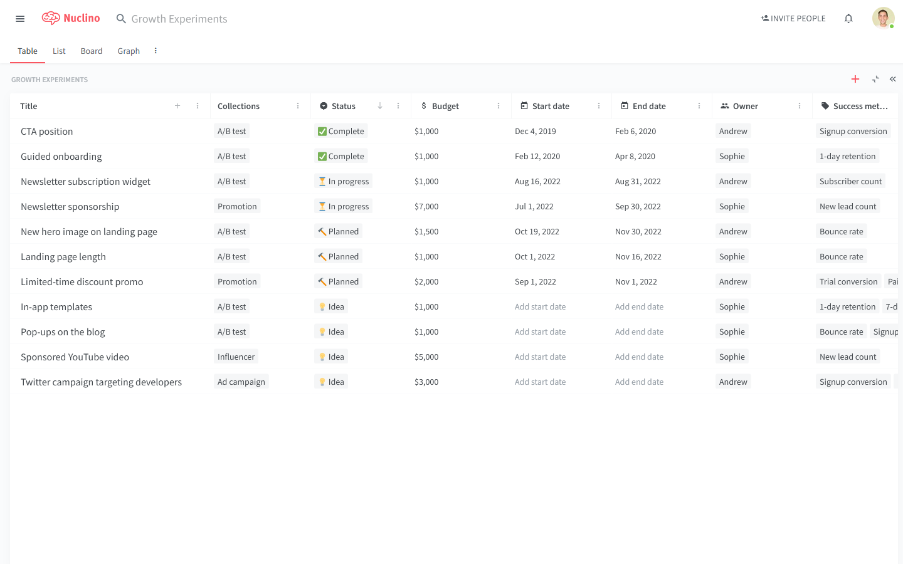Click Add end date for Sponsored YouTube video
The image size is (903, 564).
click(640, 357)
